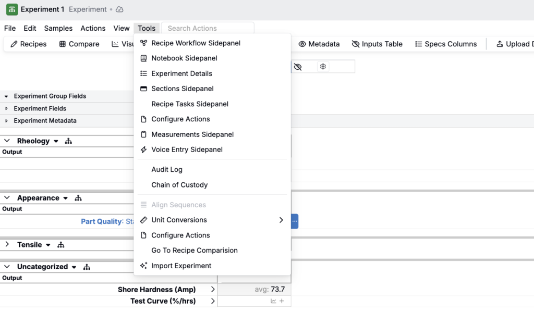
Task: Toggle the crossed-eye visibility icon beside gear
Action: (298, 67)
